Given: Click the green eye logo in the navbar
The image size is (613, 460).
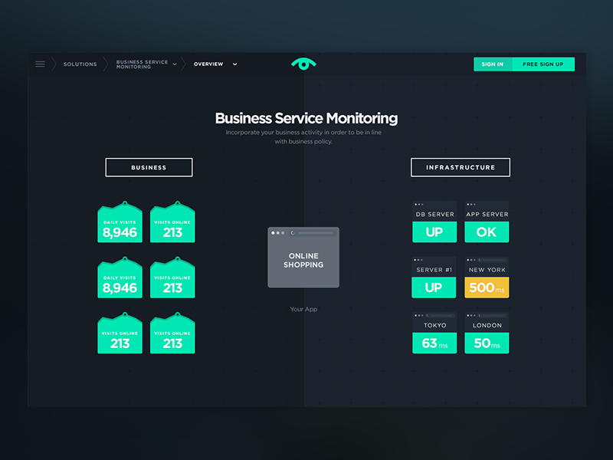Looking at the screenshot, I should 303,64.
